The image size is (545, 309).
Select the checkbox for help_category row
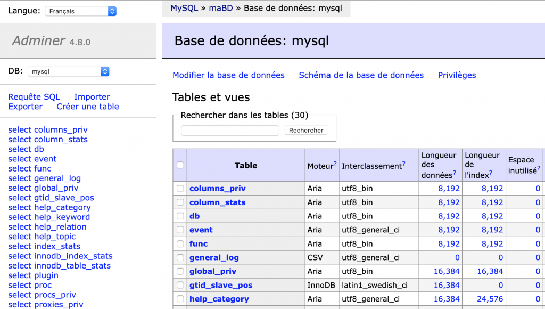[180, 299]
